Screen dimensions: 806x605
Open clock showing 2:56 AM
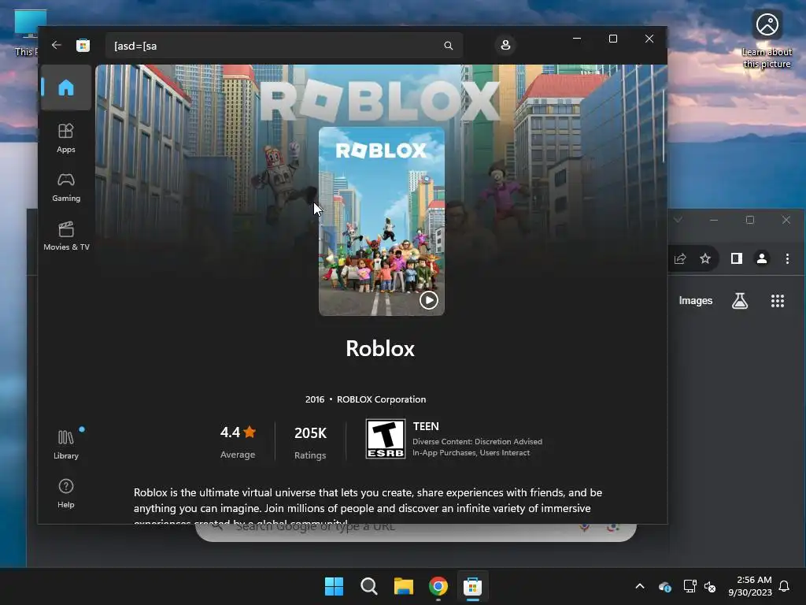click(x=750, y=586)
